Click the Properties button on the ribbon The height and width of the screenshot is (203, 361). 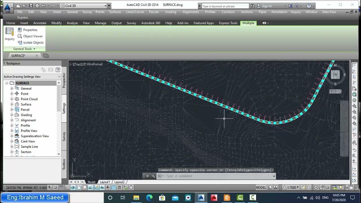pyautogui.click(x=27, y=30)
